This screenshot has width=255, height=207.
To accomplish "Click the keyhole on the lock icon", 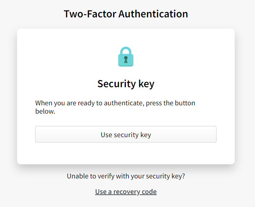I will 126,59.
